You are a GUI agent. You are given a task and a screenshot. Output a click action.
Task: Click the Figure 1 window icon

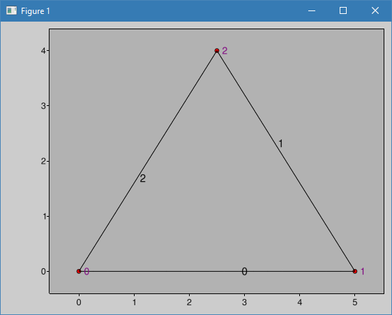11,10
